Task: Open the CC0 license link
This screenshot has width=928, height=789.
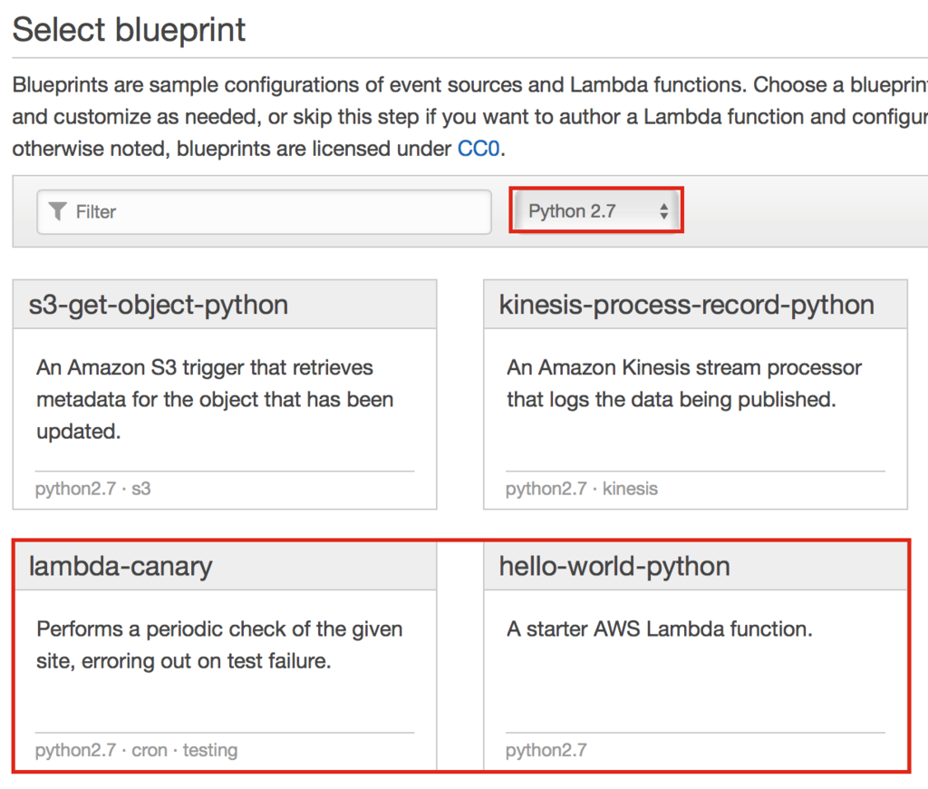Action: [478, 149]
